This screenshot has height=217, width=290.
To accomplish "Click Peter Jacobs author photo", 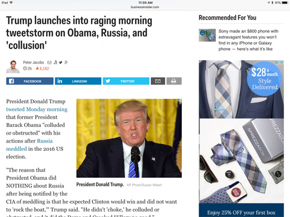I will coord(13,67).
